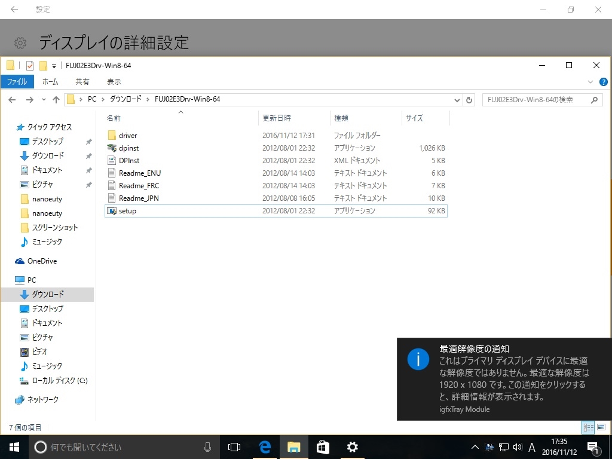
Task: Go back in Settings window
Action: tap(14, 10)
